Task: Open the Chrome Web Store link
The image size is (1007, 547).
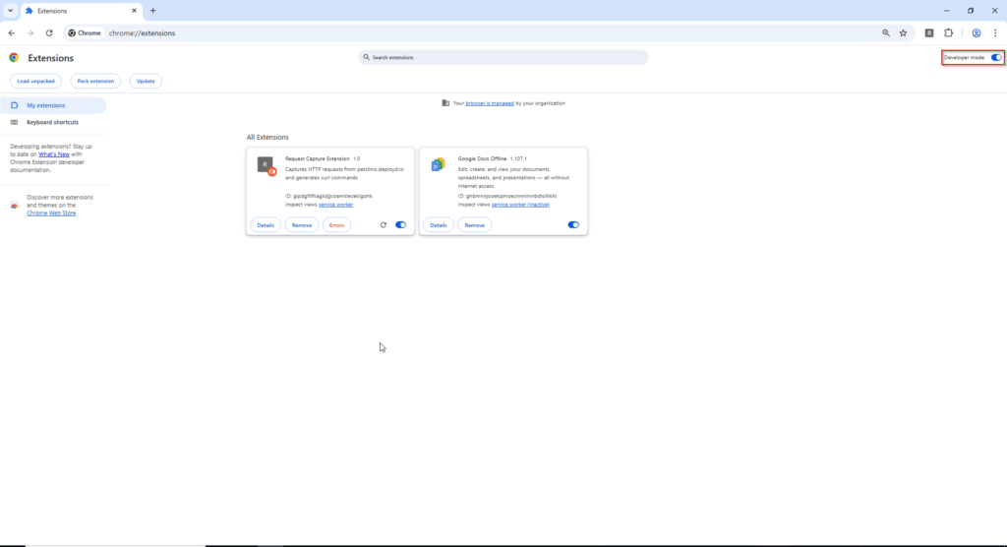Action: (x=51, y=213)
